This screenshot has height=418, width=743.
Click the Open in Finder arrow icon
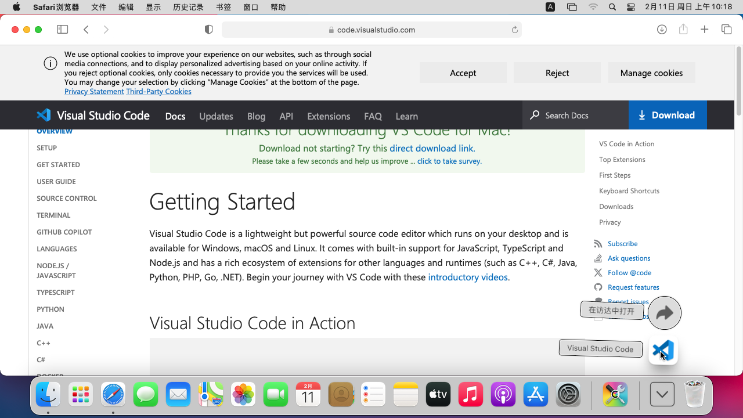point(665,313)
